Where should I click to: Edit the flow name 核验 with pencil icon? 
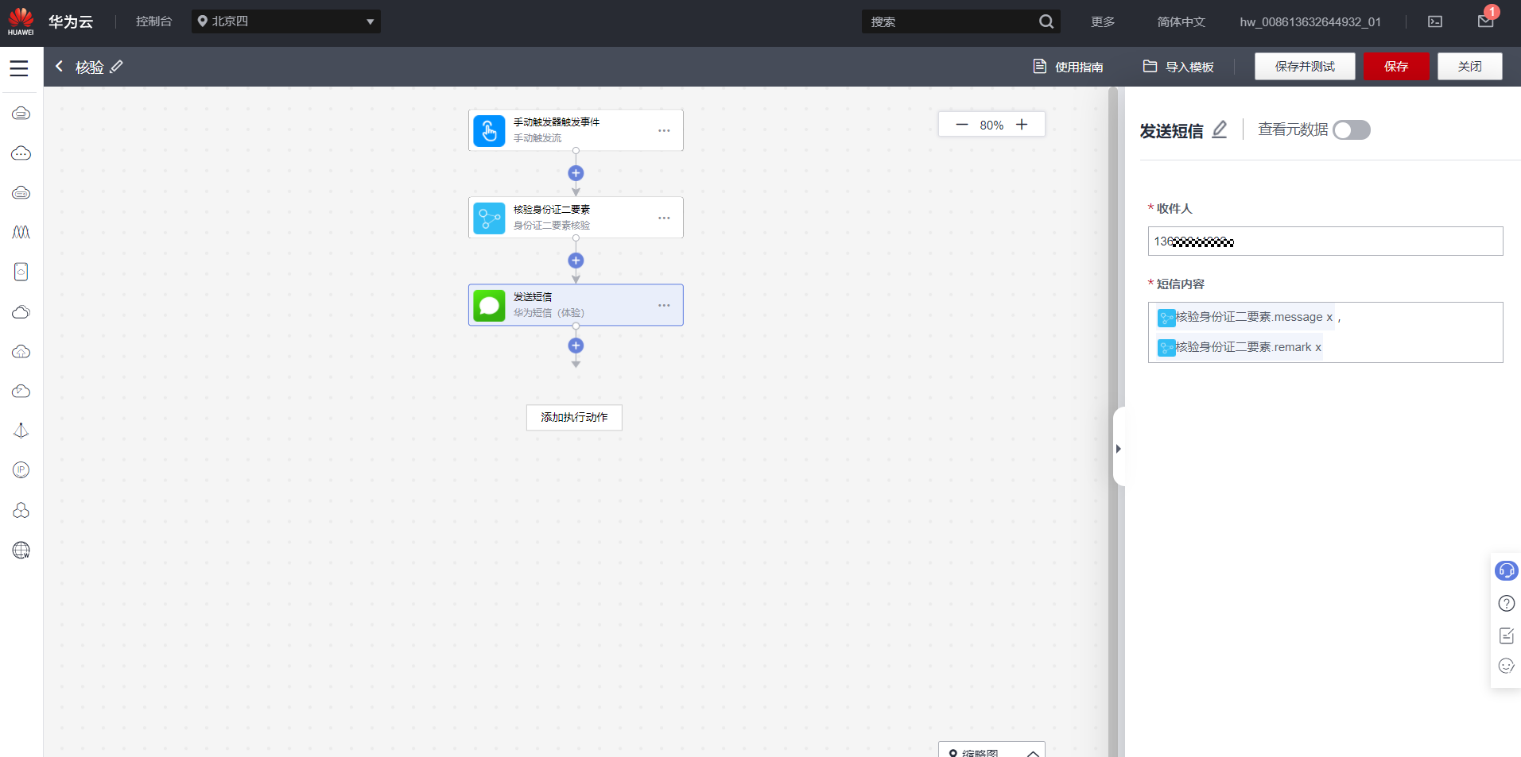pyautogui.click(x=117, y=67)
